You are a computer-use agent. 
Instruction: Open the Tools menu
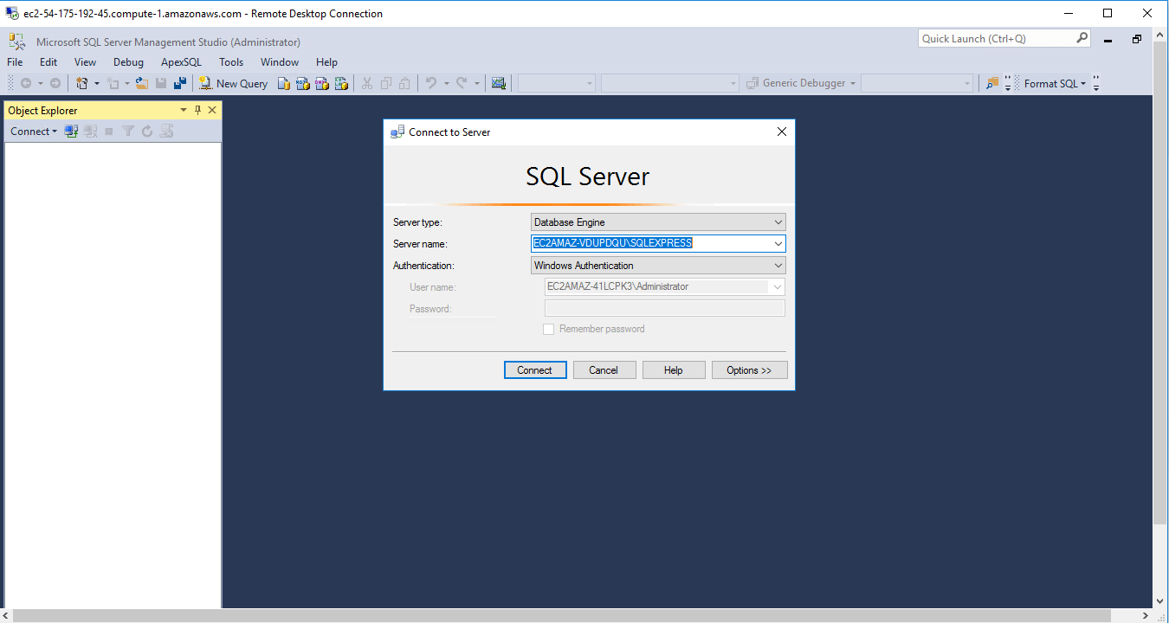coord(230,61)
